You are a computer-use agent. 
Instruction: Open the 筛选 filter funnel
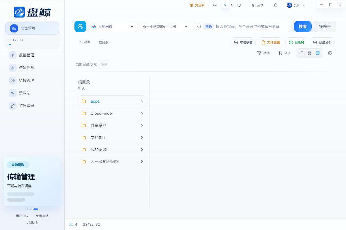coord(263,53)
